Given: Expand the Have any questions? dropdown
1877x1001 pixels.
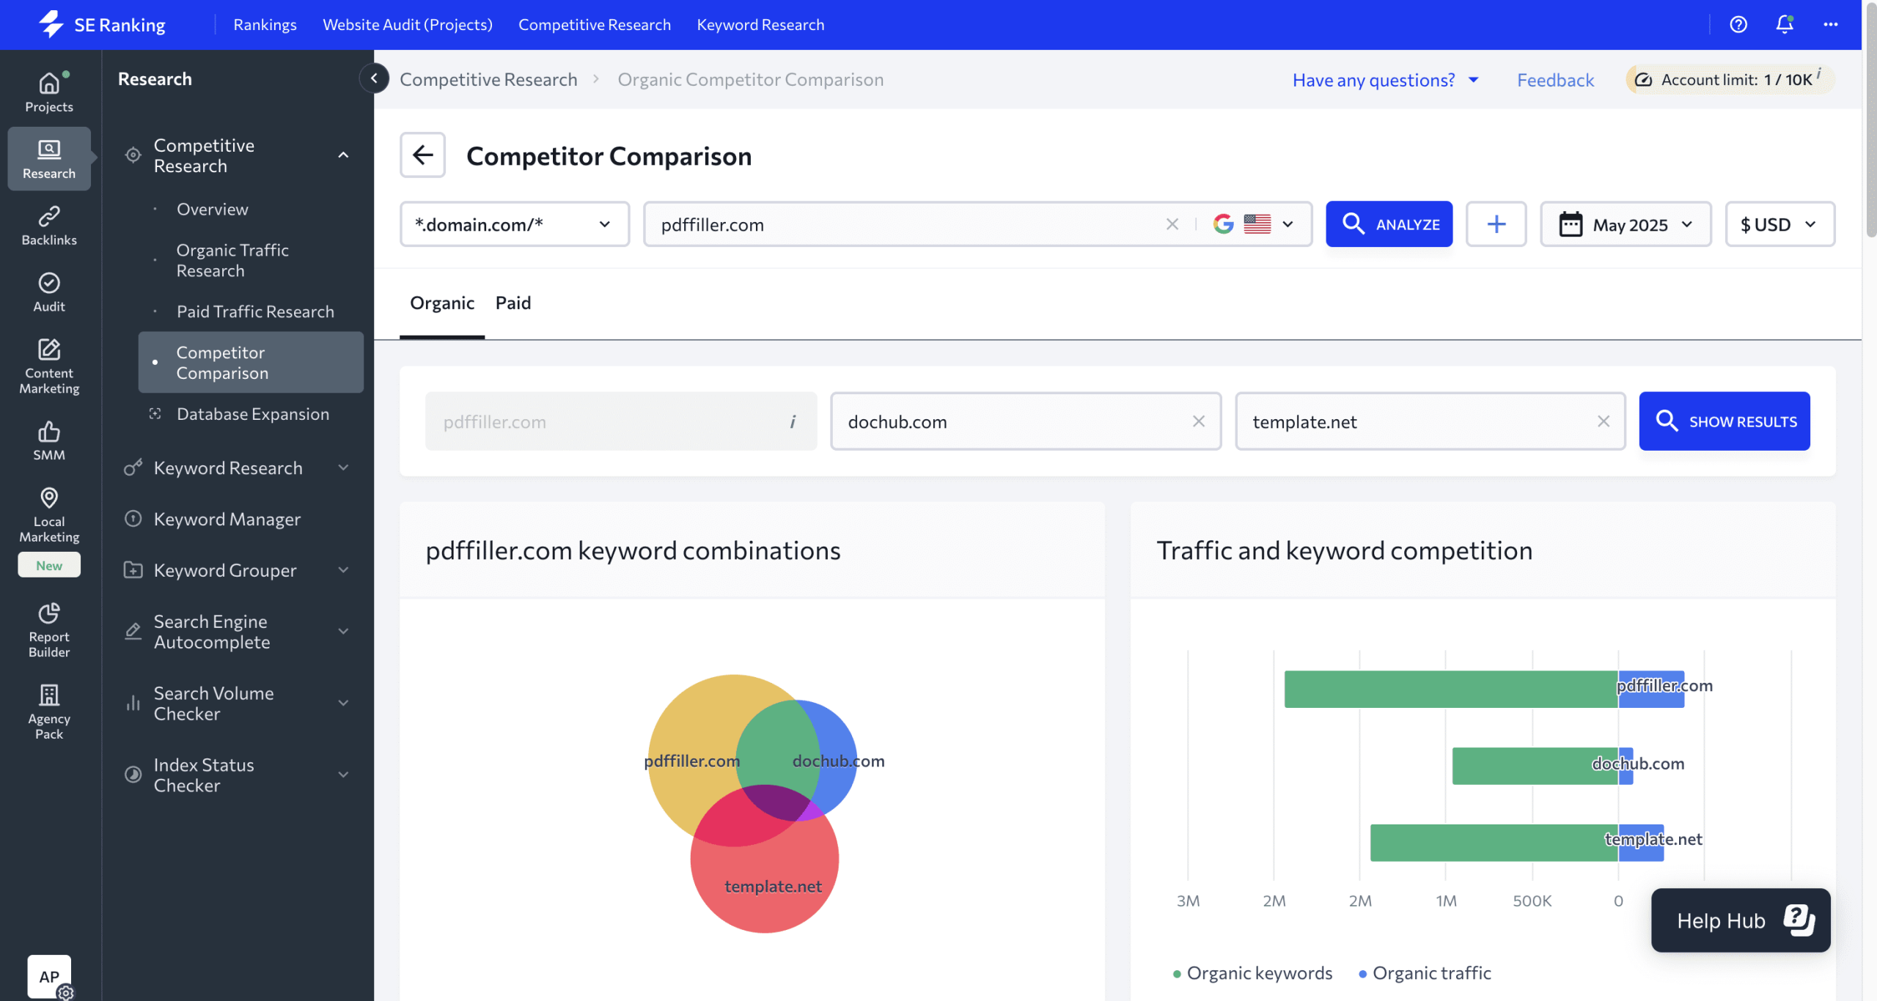Looking at the screenshot, I should click(1386, 79).
